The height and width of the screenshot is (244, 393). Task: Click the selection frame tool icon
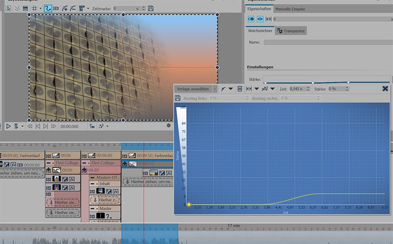coord(7,8)
